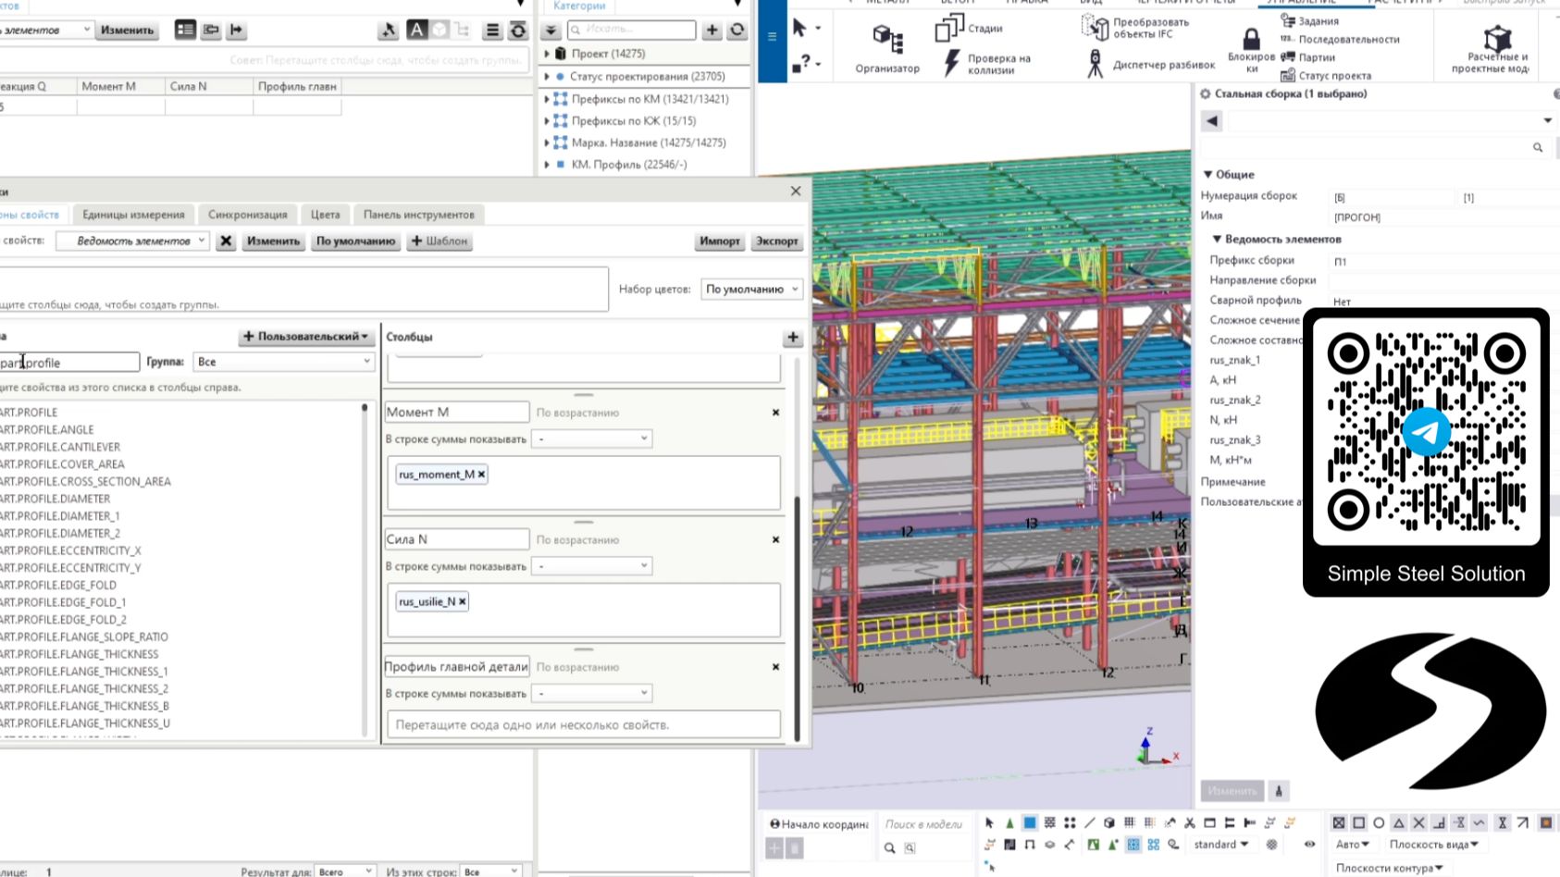1560x877 pixels.
Task: Toggle the eye visibility icon in snapping toolbar
Action: (x=1309, y=844)
